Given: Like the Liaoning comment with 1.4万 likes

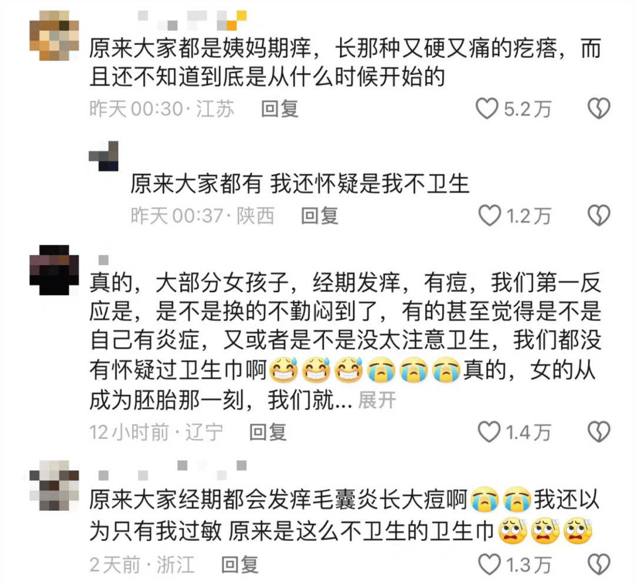Looking at the screenshot, I should coord(489,432).
